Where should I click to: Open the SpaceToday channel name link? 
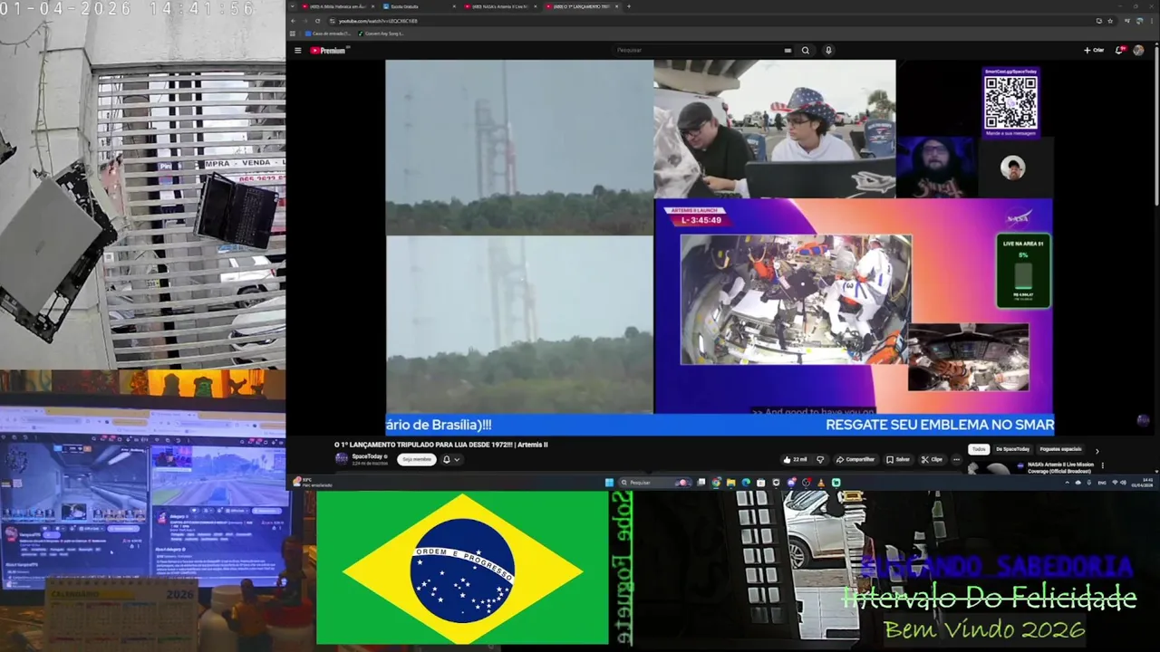pyautogui.click(x=367, y=456)
